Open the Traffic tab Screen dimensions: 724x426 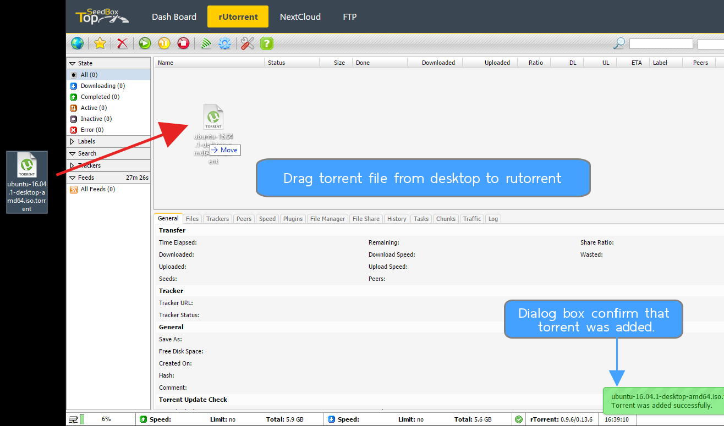tap(472, 219)
